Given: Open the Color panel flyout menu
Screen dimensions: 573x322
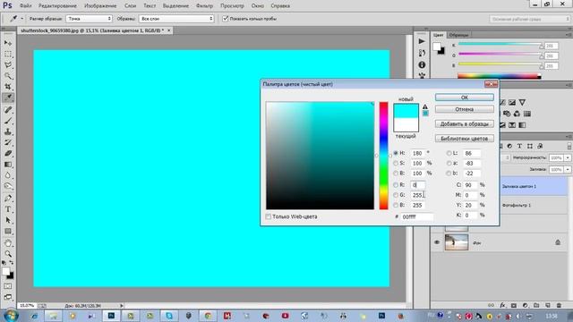Looking at the screenshot, I should 569,35.
